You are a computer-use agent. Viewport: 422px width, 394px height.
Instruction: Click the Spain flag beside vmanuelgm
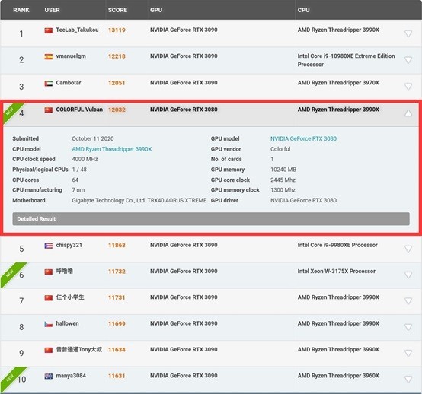point(49,57)
